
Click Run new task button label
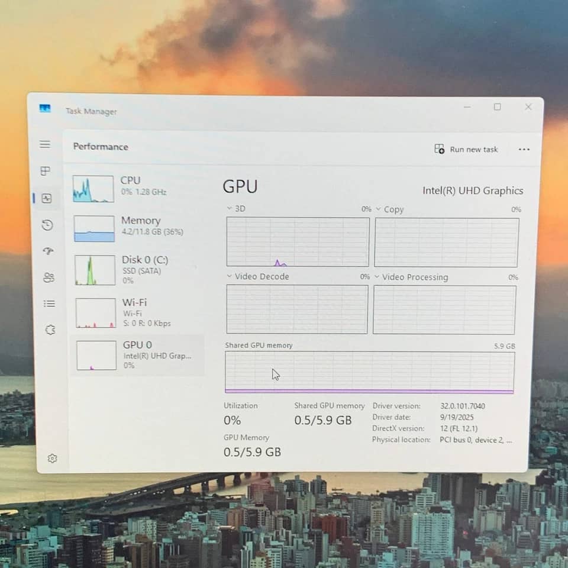point(474,149)
